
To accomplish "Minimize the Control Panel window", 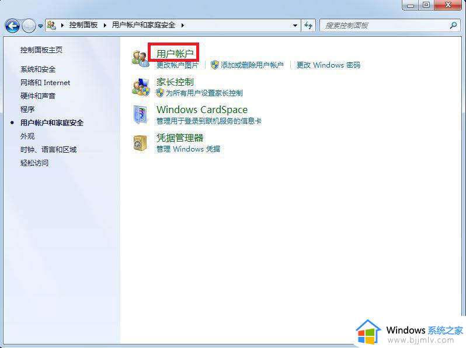I will click(x=411, y=5).
